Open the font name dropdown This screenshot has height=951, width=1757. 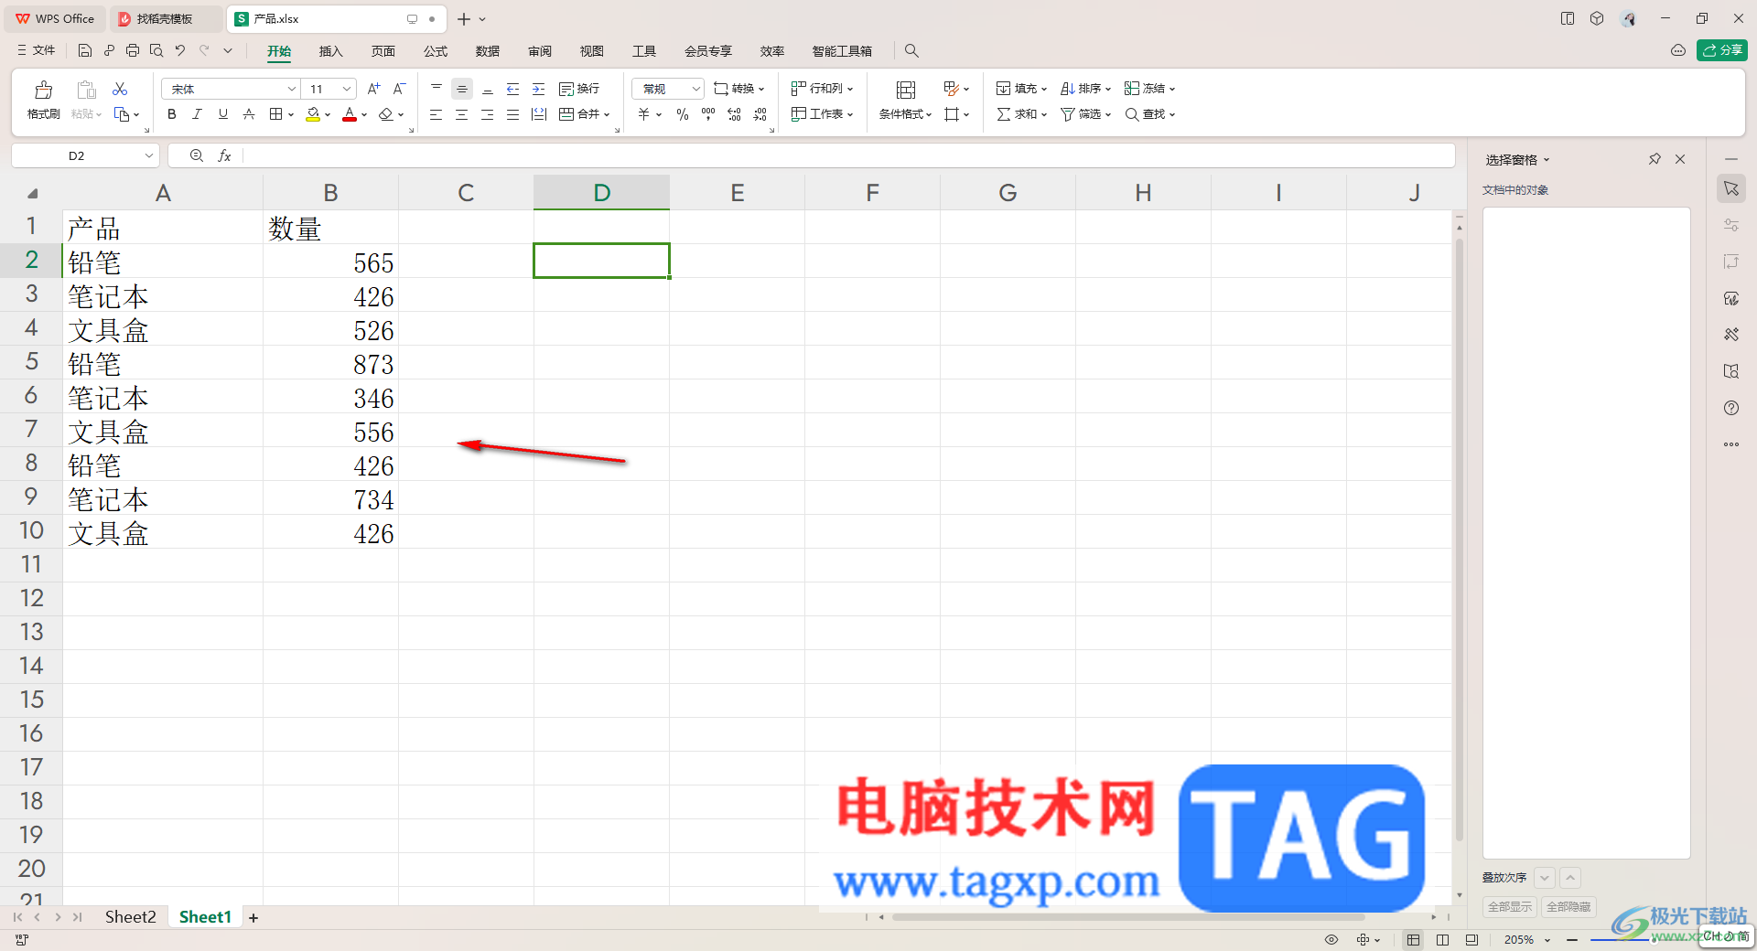pos(292,89)
